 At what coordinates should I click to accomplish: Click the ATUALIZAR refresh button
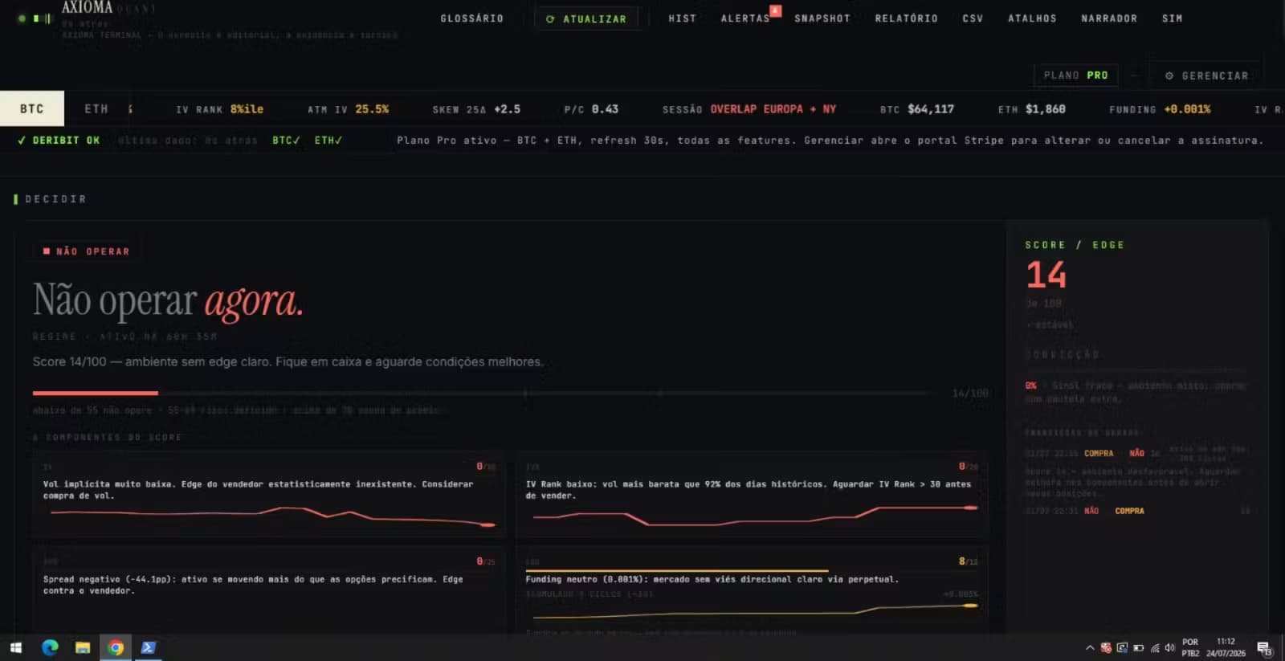[586, 18]
